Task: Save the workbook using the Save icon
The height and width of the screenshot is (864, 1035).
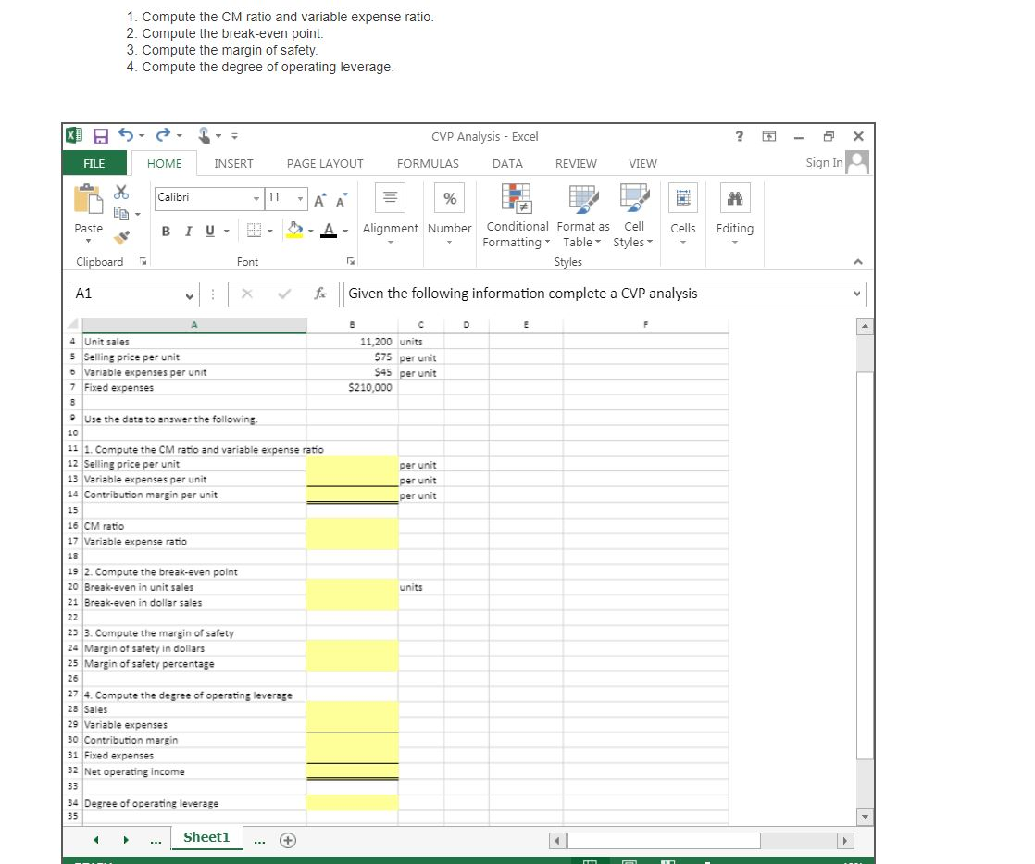Action: 101,135
